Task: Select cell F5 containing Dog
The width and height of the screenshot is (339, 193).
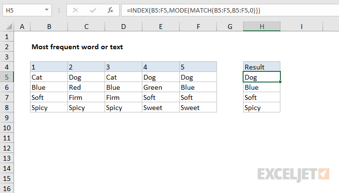Action: coord(198,77)
